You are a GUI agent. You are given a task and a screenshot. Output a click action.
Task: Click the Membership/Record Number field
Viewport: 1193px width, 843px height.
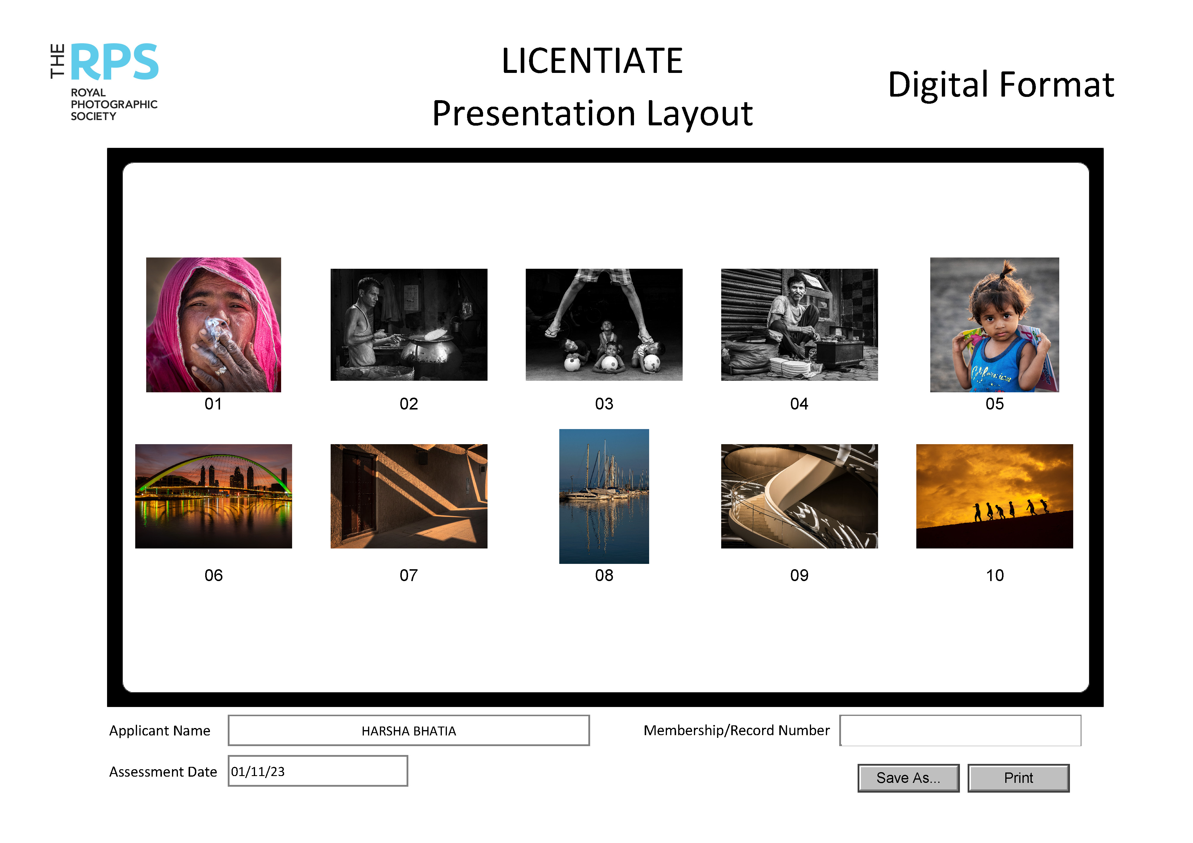coord(960,730)
